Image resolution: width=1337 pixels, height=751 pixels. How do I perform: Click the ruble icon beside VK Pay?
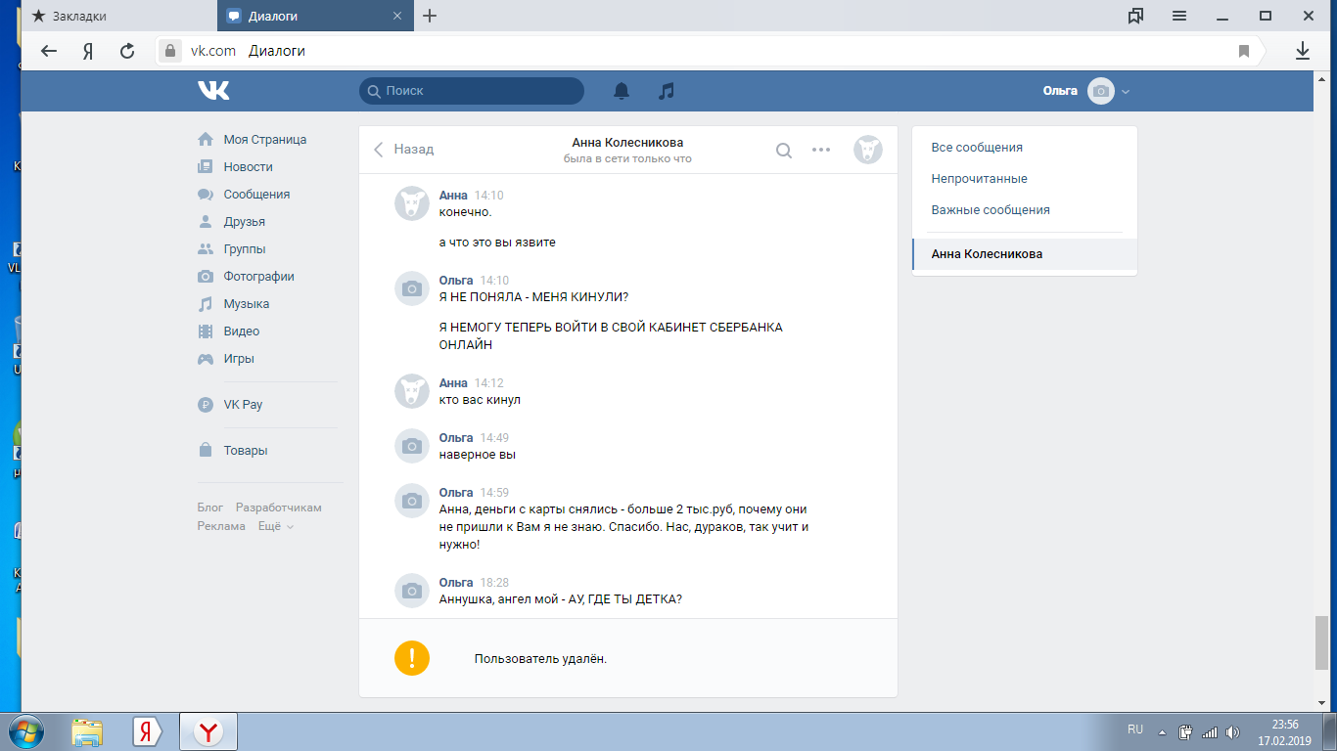(206, 405)
